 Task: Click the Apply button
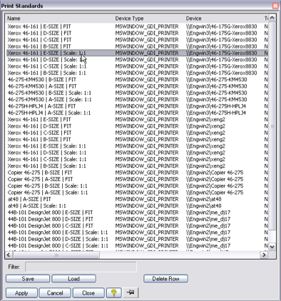[21, 293]
